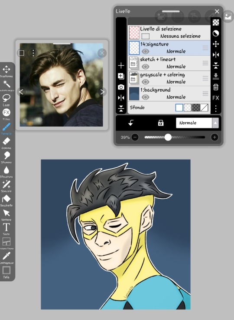
Task: Select the Pennello brush tool
Action: [6, 129]
